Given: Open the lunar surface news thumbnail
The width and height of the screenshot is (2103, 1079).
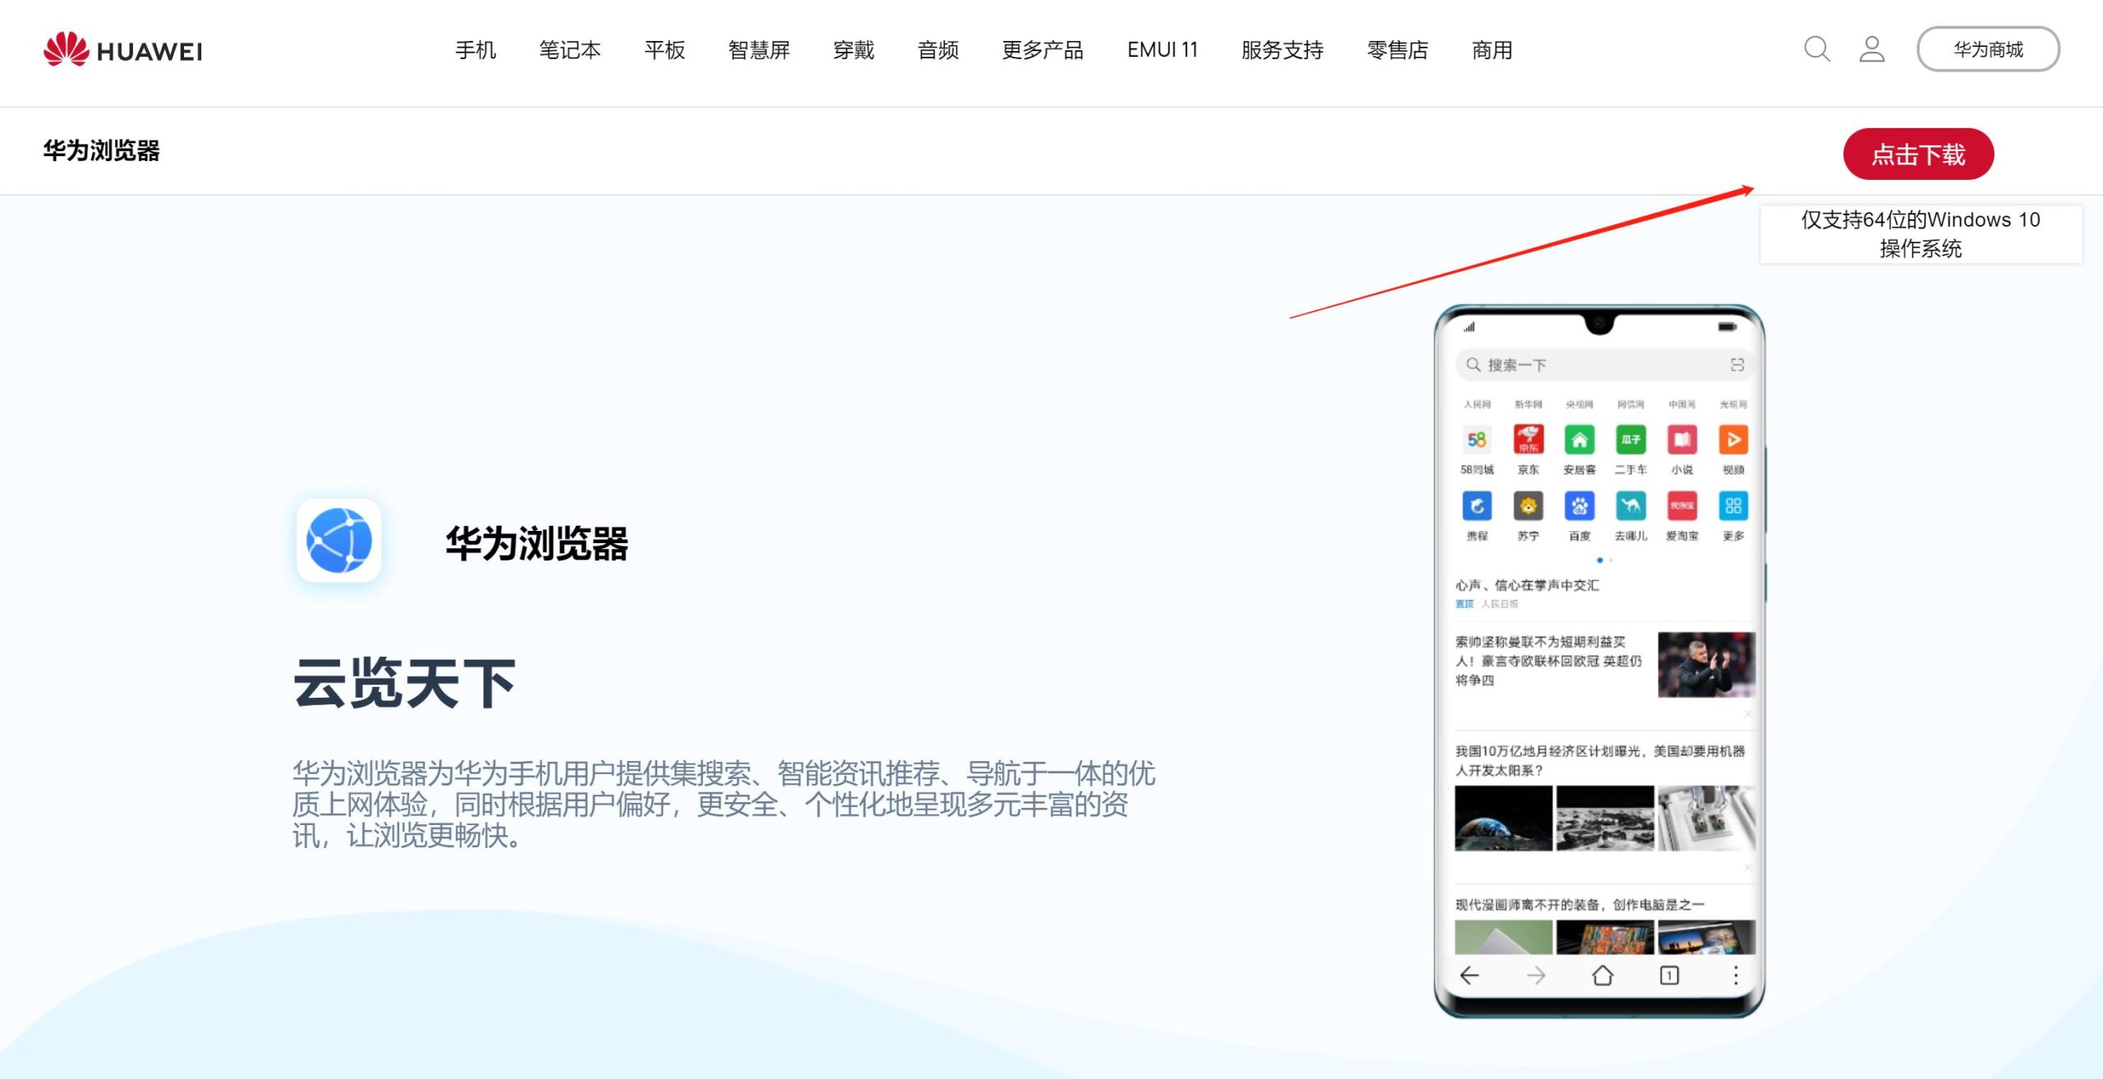Looking at the screenshot, I should (1604, 818).
